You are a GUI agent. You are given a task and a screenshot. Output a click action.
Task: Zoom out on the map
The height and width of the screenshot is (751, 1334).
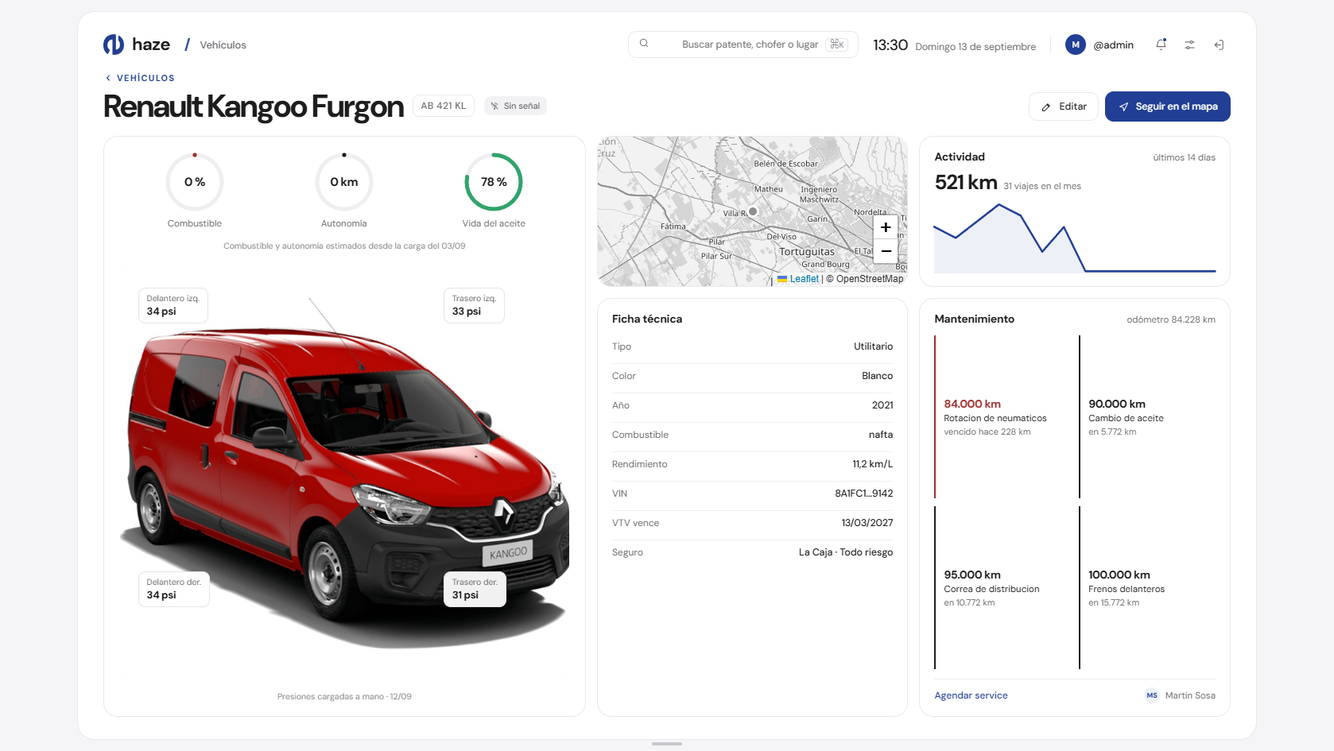pos(886,251)
